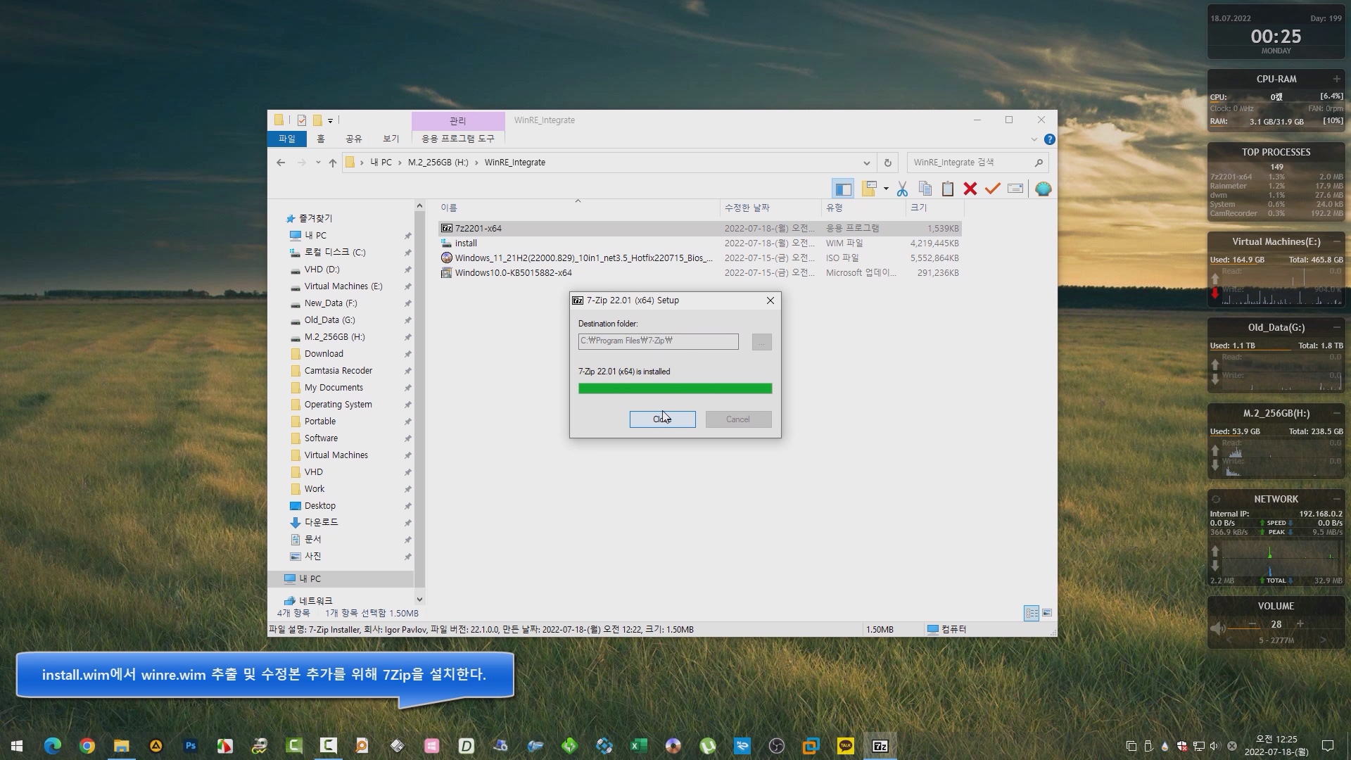This screenshot has width=1351, height=760.
Task: Go up one folder level
Action: click(x=333, y=163)
